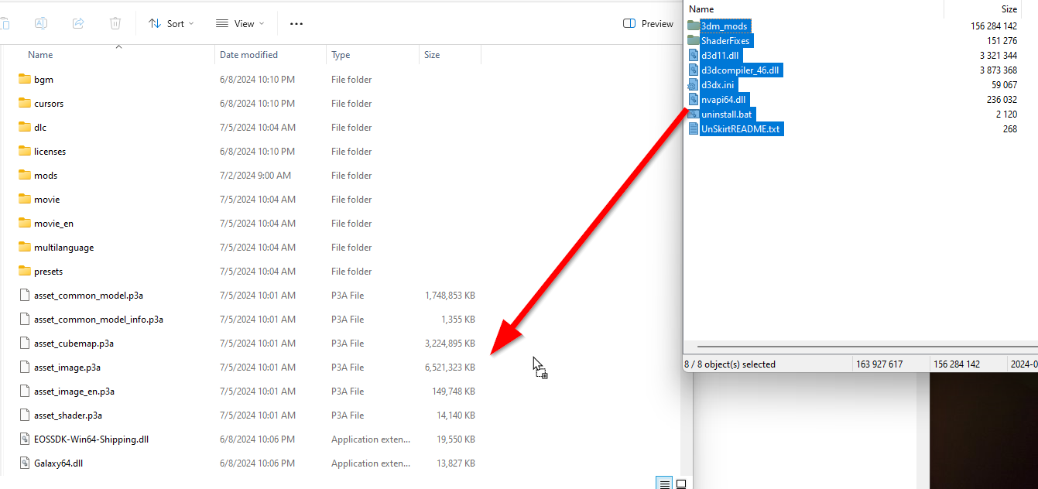
Task: Sort Explorer list by Name column
Action: coord(40,55)
